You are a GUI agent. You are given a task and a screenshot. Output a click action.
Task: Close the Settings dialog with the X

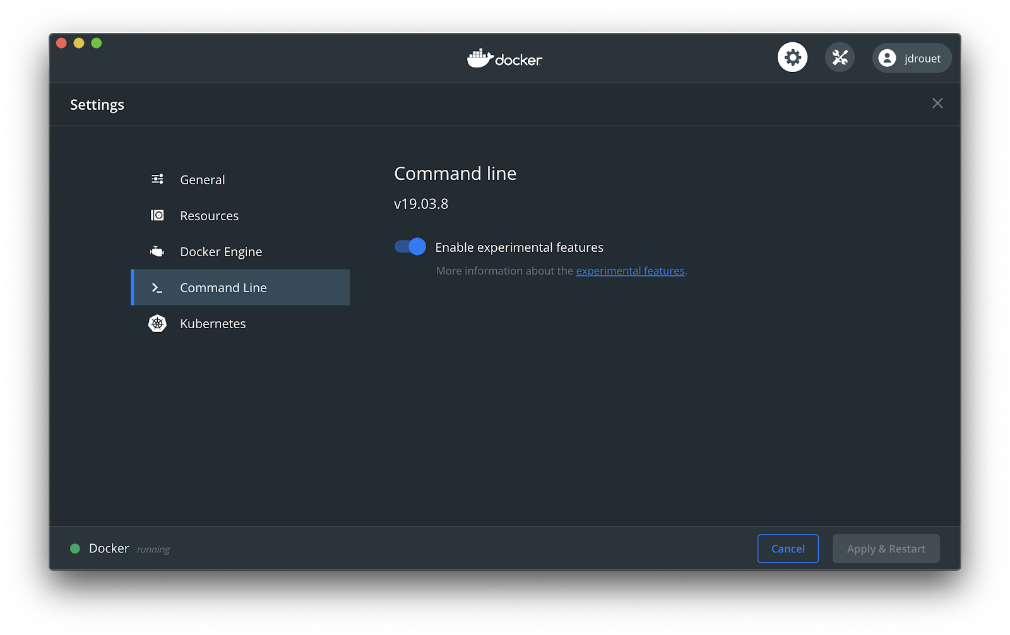click(x=937, y=103)
